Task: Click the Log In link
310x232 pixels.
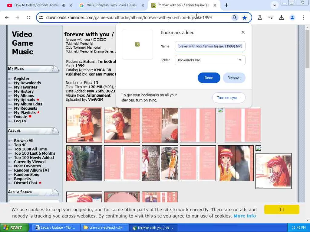Action: [20, 121]
